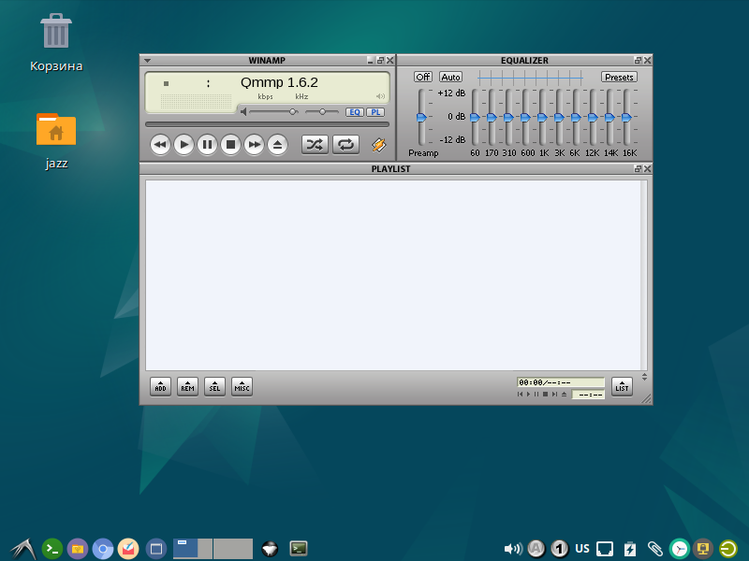749x561 pixels.
Task: Open the Корзина trash icon
Action: [56, 43]
